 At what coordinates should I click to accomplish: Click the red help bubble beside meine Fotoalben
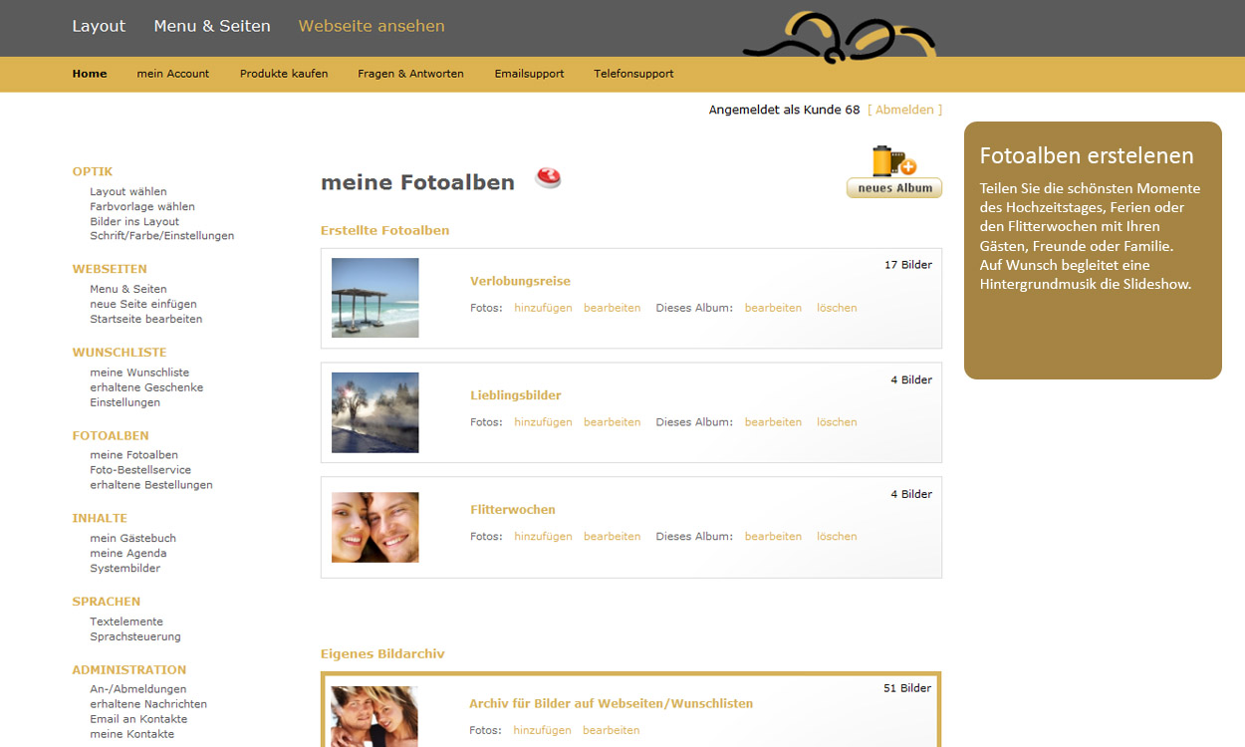(x=548, y=178)
